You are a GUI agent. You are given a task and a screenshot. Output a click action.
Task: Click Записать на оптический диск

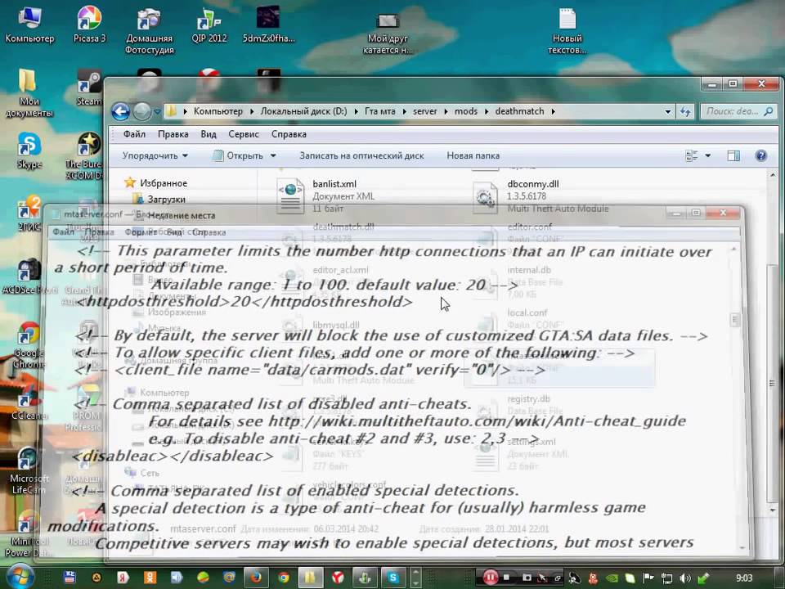tap(361, 155)
